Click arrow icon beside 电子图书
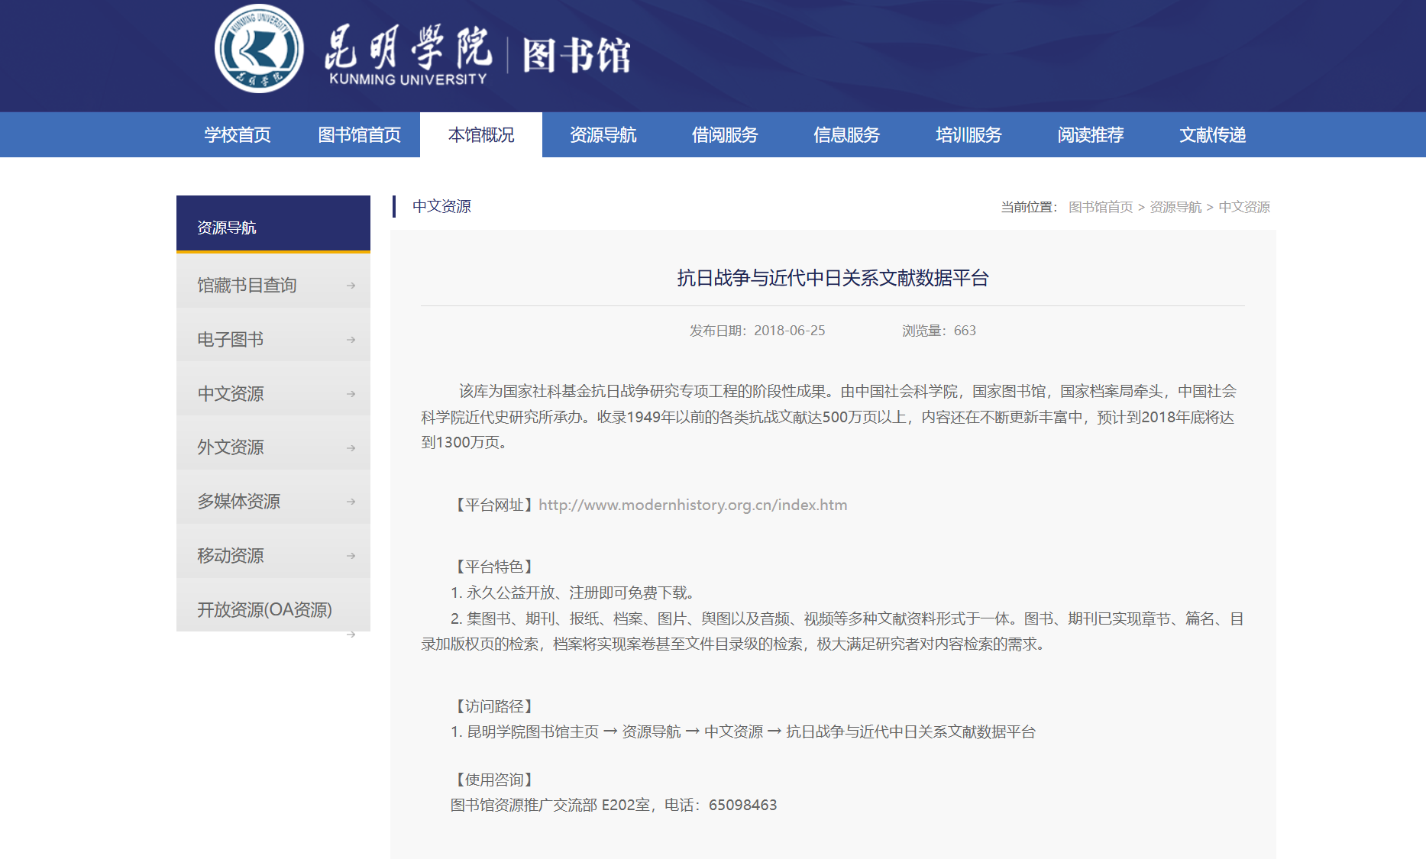1426x859 pixels. [351, 340]
